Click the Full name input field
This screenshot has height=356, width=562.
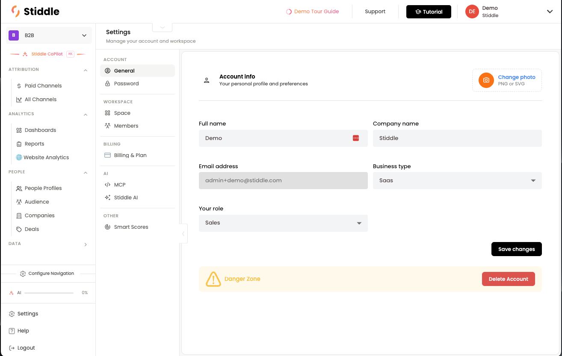283,138
